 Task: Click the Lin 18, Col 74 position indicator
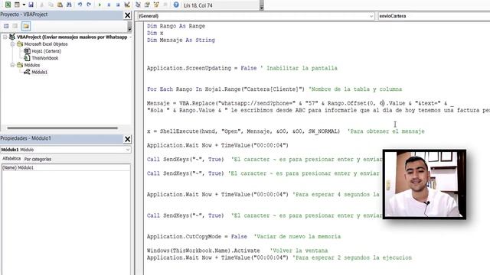tap(198, 5)
